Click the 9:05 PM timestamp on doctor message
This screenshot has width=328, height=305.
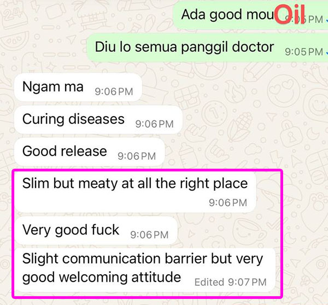(x=304, y=52)
